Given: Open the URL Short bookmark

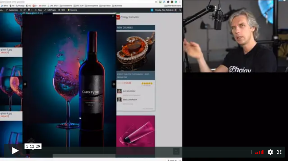Looking at the screenshot, I should click(x=53, y=6).
